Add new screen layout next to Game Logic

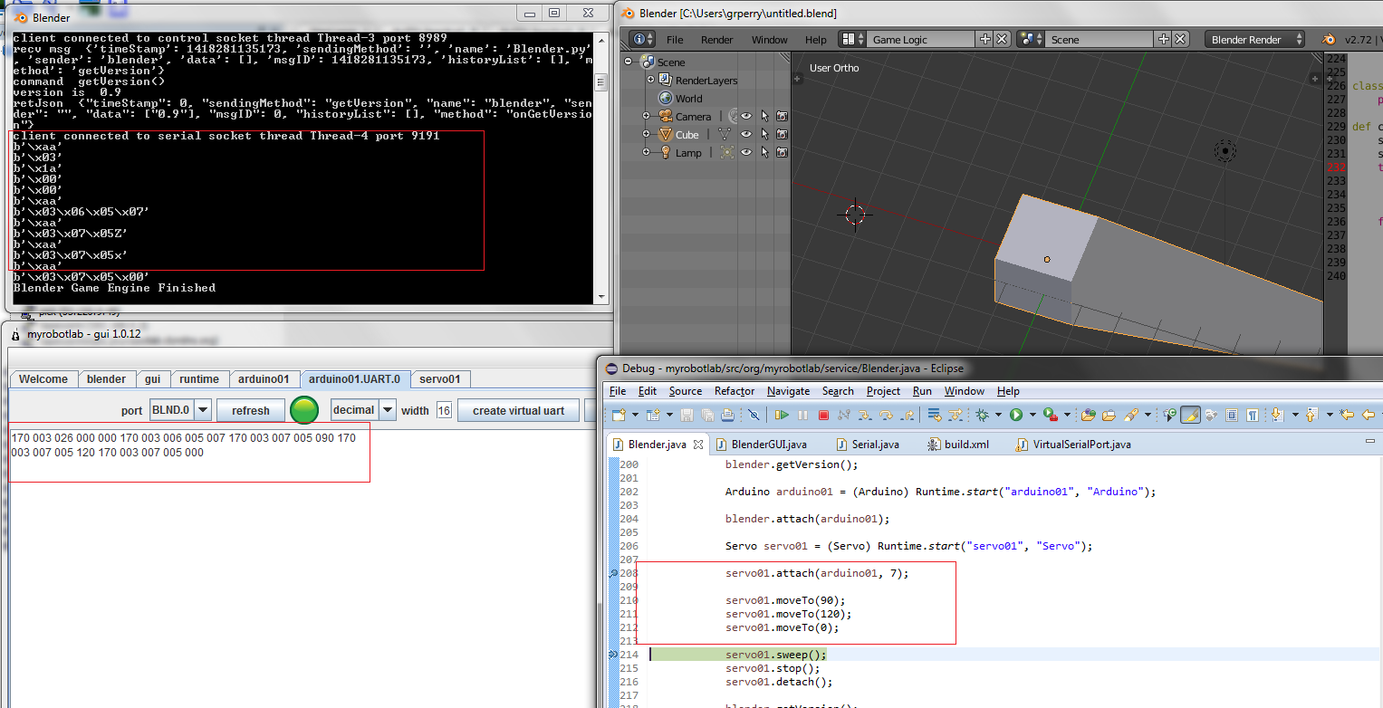pos(985,39)
